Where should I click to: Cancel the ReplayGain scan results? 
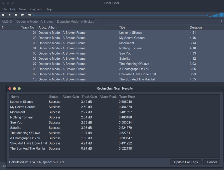[x=212, y=162]
